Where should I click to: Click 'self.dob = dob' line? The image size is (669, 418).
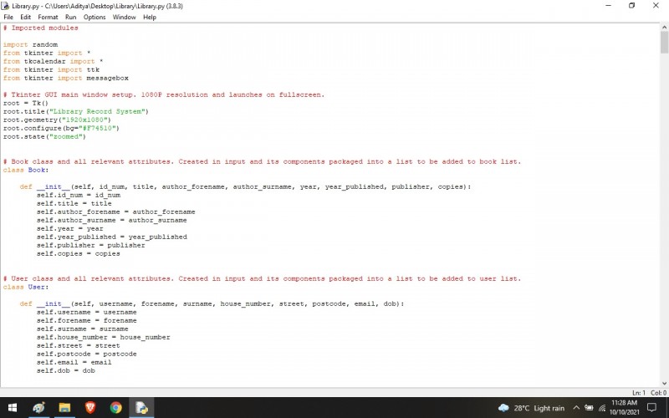click(66, 370)
